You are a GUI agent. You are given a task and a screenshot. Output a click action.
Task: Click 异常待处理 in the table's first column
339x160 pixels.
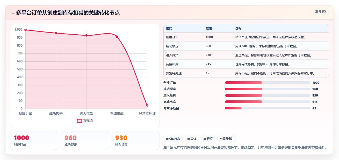click(174, 73)
